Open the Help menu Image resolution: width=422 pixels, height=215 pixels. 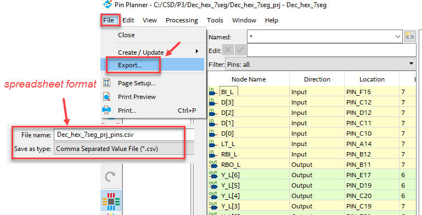(x=272, y=20)
